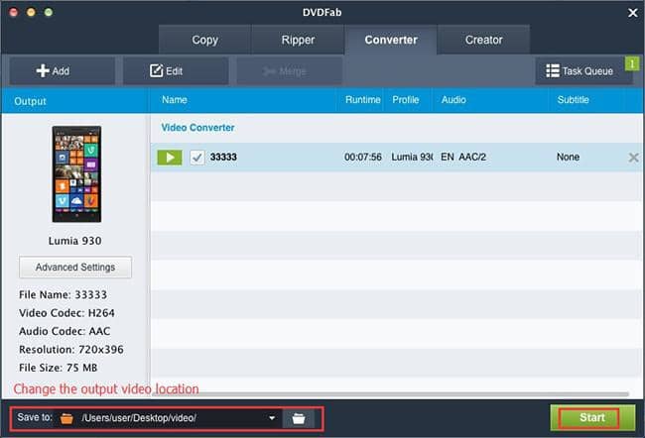This screenshot has width=645, height=438.
Task: Play preview of video 33333
Action: [x=170, y=158]
